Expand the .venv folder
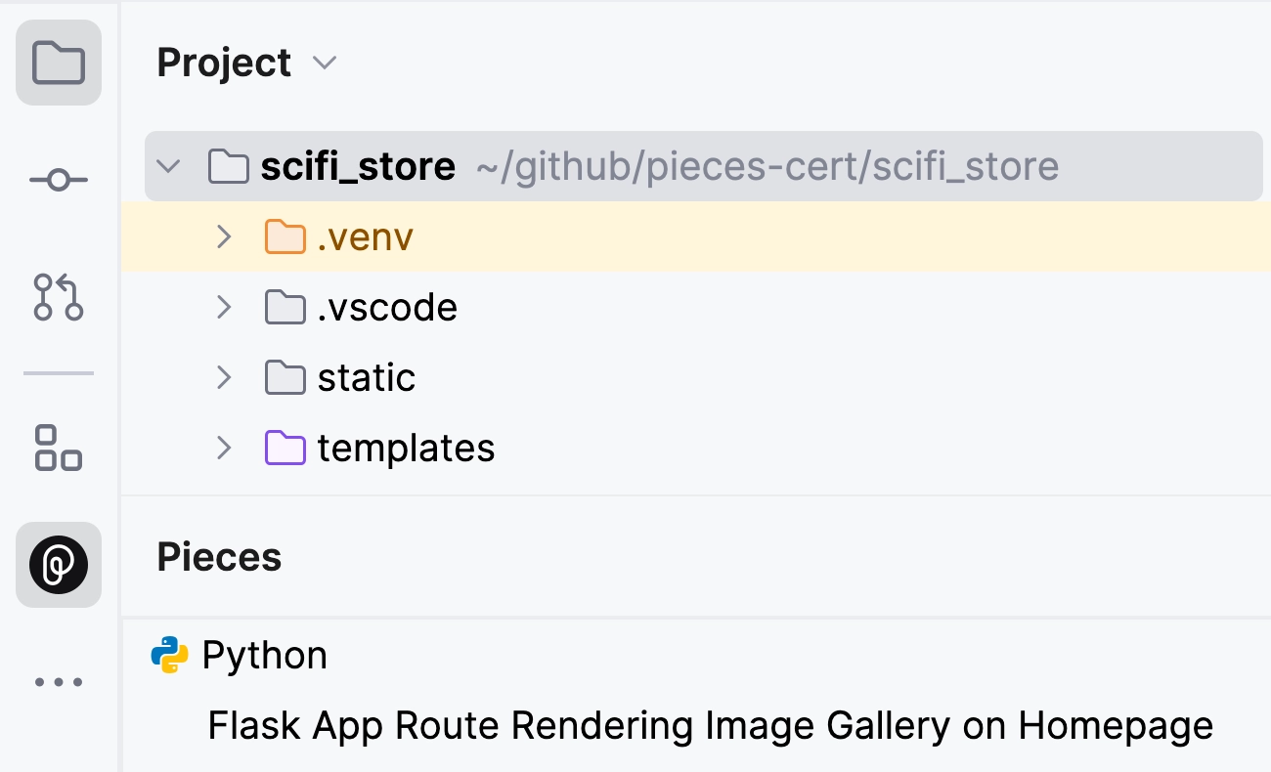Screen dimensions: 1271x772 [x=224, y=236]
